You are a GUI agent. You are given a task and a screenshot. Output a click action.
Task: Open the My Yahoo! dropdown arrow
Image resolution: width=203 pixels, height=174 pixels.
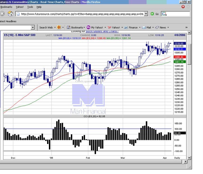coord(105,28)
